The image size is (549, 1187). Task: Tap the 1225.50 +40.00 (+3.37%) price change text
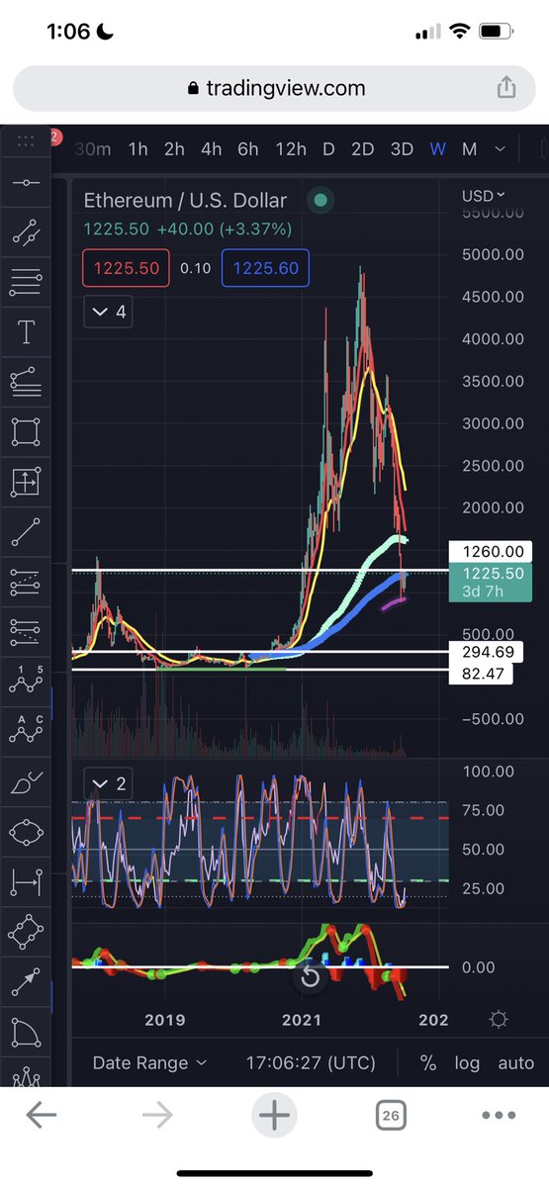187,229
